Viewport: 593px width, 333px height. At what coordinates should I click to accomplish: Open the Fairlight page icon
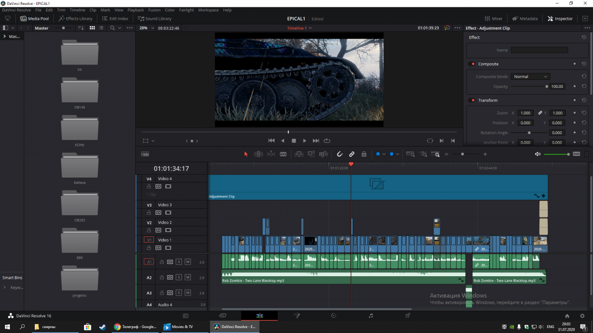point(371,316)
